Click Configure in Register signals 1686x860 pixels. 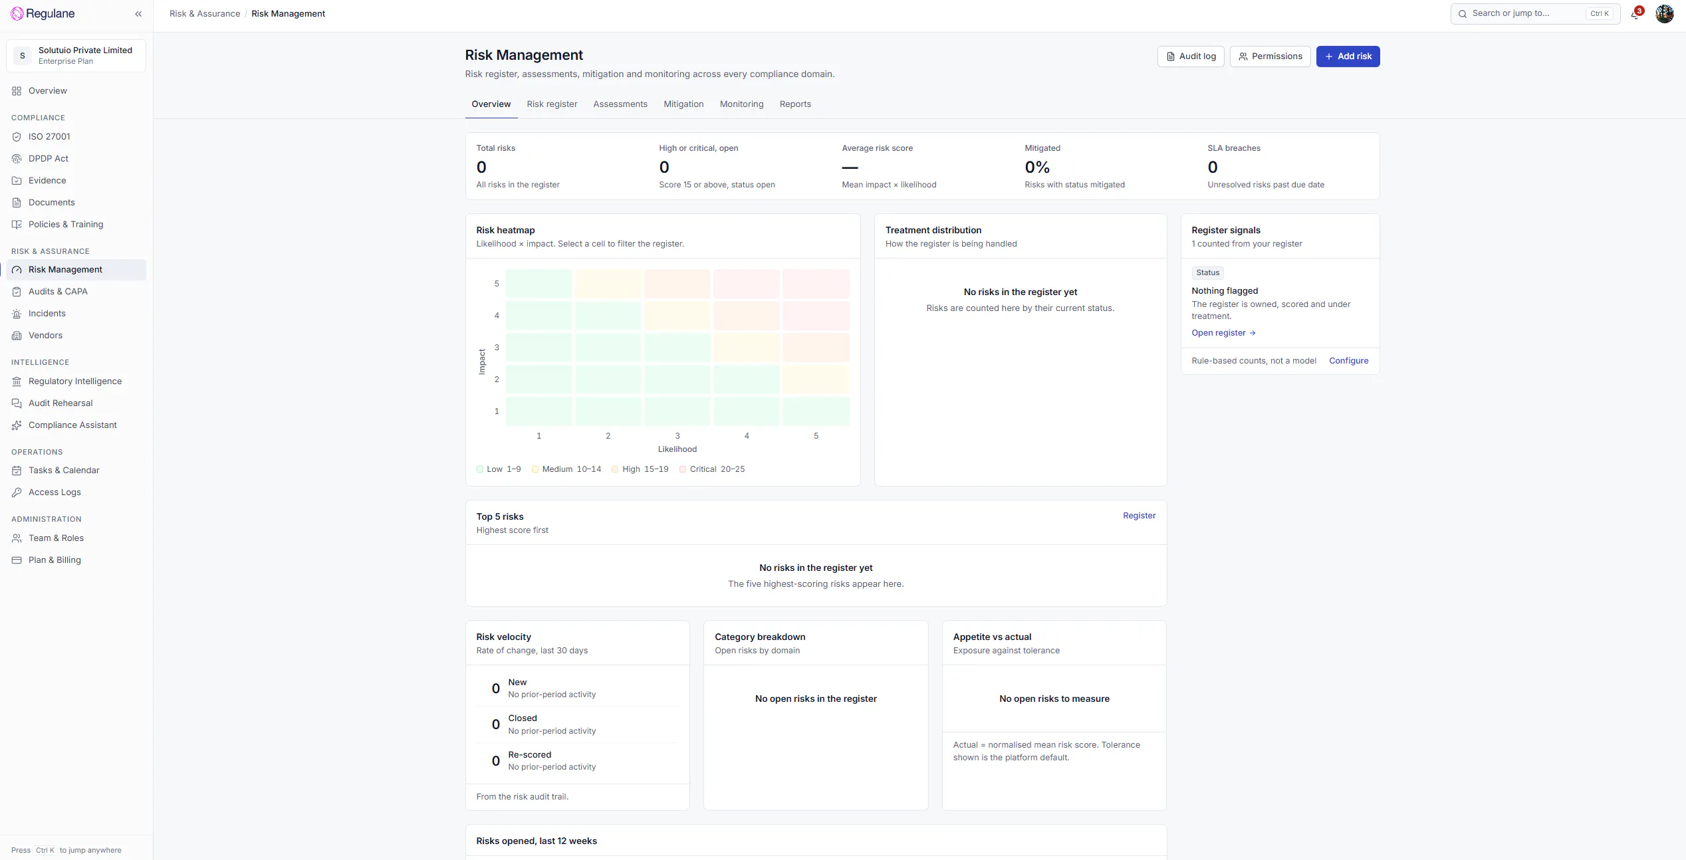1348,361
